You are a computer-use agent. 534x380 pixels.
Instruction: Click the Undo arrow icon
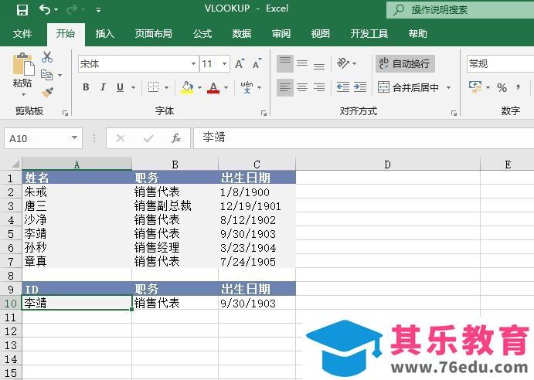point(45,9)
